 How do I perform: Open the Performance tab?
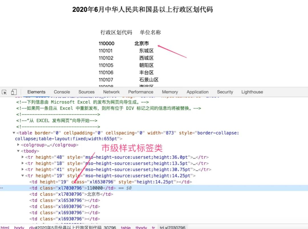click(x=141, y=92)
